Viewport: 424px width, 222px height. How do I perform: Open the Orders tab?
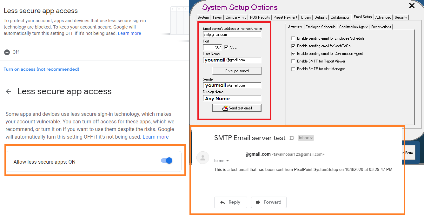pyautogui.click(x=306, y=17)
